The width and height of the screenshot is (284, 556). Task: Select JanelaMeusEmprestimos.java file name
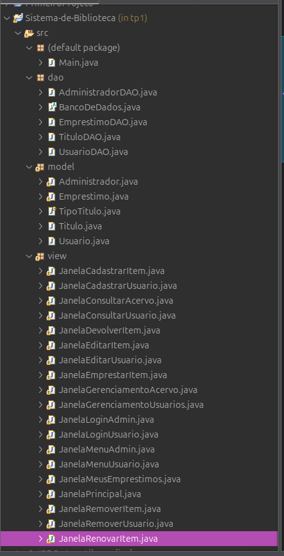(x=120, y=479)
